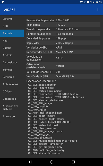
Task: Open the three-dot overflow menu
Action: [98, 10]
